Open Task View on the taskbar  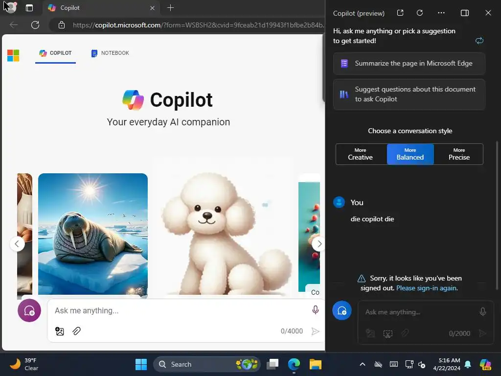click(x=273, y=364)
